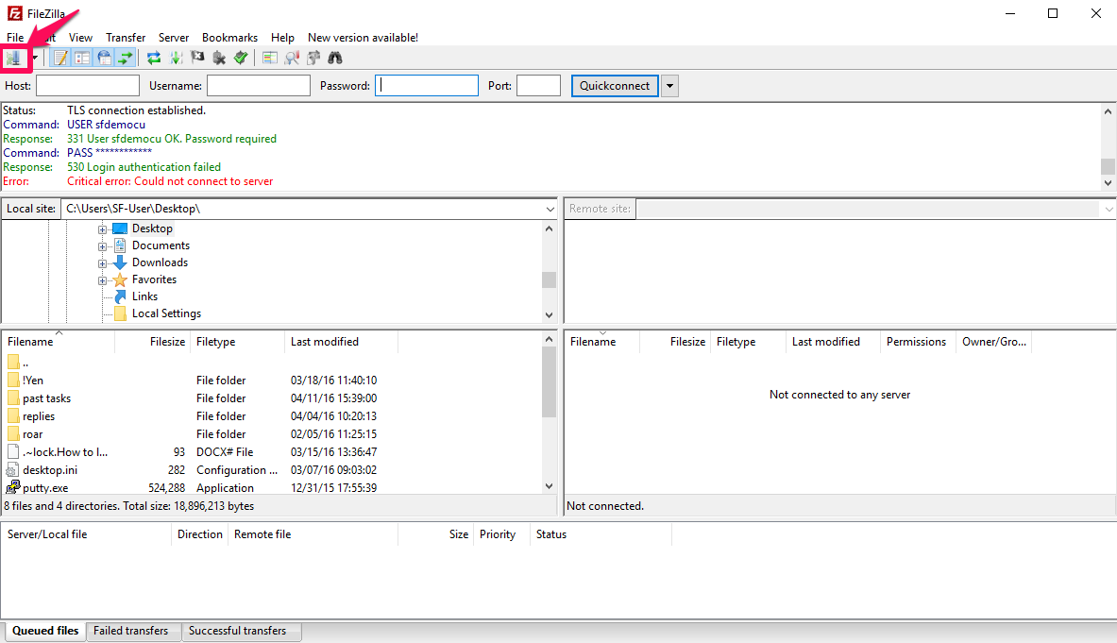Screen dimensions: 1117x643
Task: Click the Host input field
Action: (x=88, y=86)
